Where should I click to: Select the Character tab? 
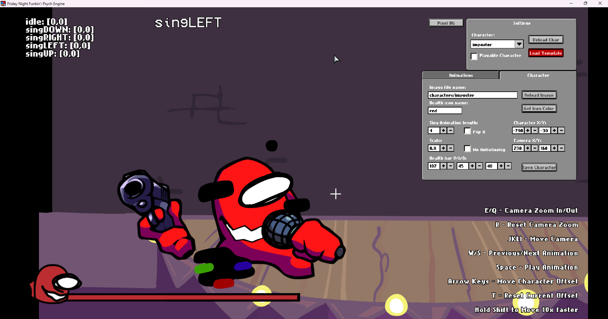[538, 75]
